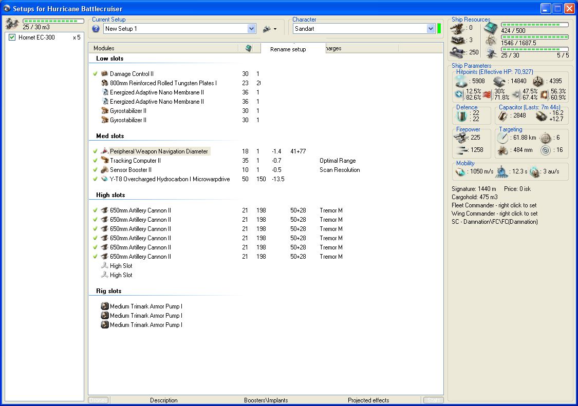Click the align time icon showing 12.3 s
This screenshot has height=406, width=578.
(x=501, y=171)
